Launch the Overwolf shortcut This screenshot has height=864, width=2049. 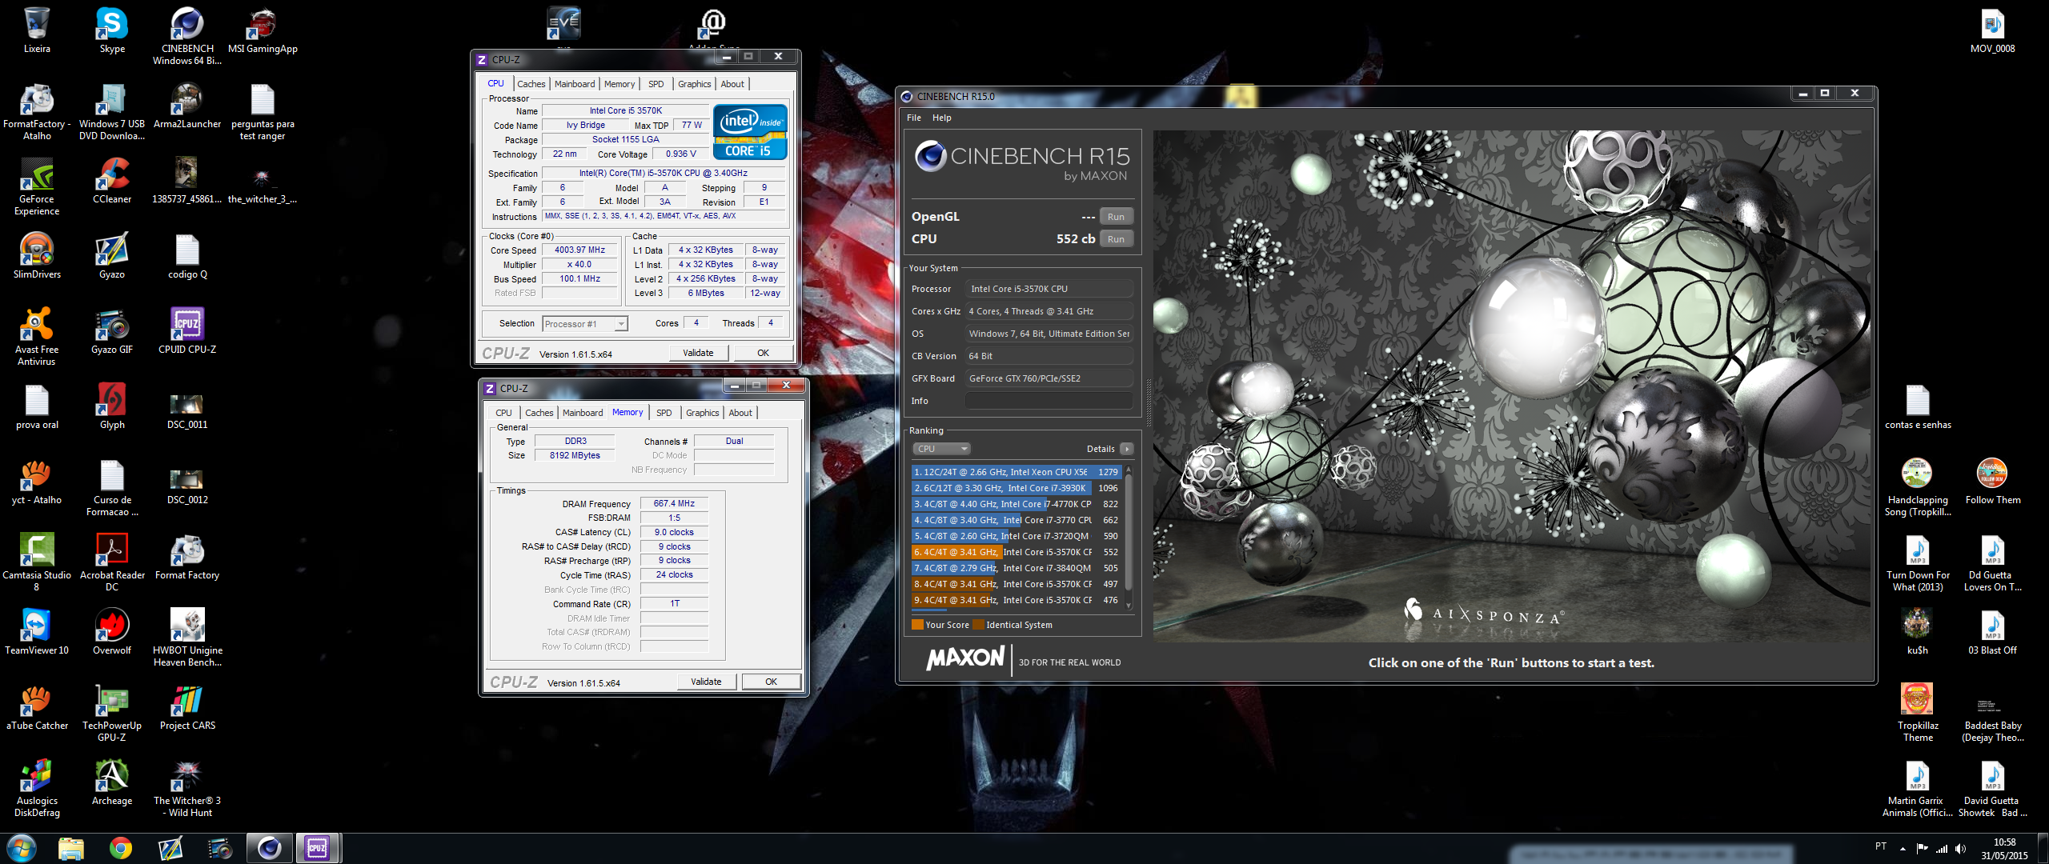(x=112, y=632)
